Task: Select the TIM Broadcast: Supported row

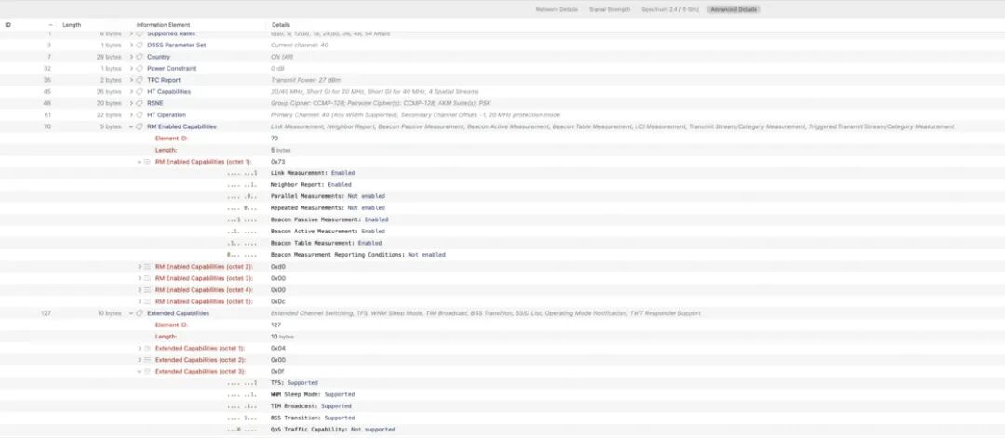Action: pyautogui.click(x=502, y=406)
